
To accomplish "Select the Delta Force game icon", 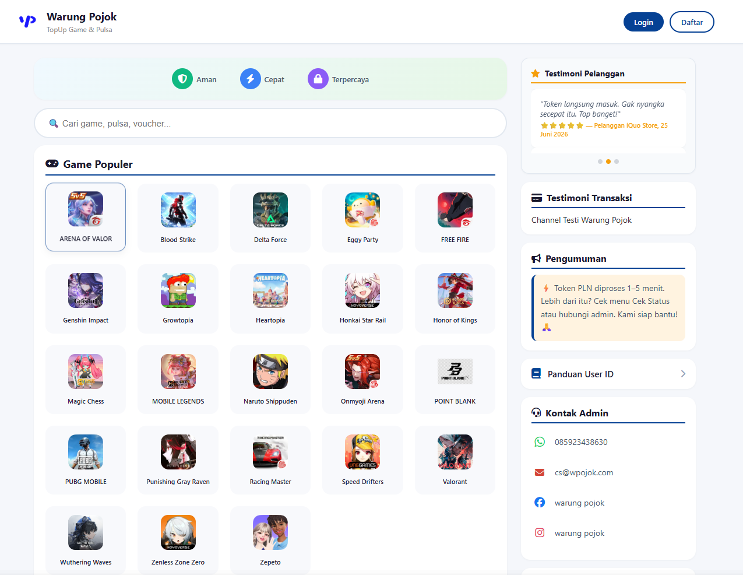I will [x=270, y=210].
